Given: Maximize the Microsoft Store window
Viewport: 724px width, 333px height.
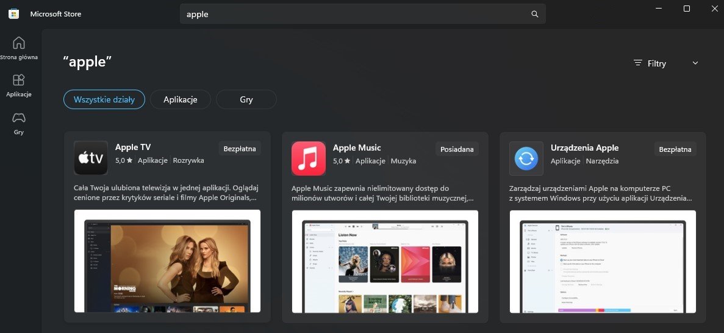Looking at the screenshot, I should [687, 9].
